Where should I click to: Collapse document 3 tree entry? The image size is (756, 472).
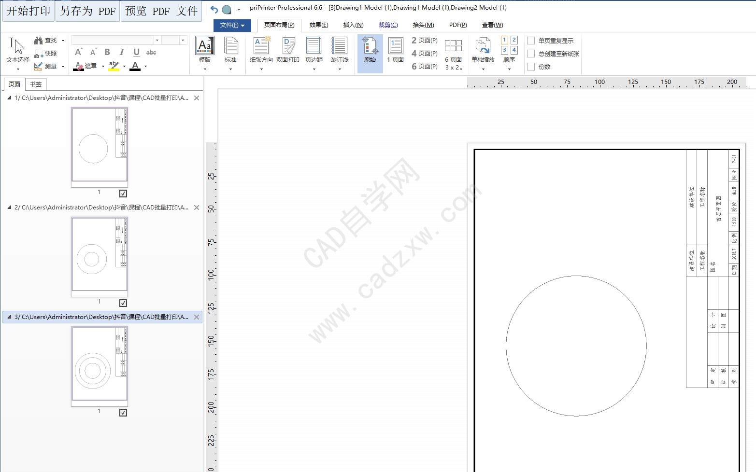[9, 317]
